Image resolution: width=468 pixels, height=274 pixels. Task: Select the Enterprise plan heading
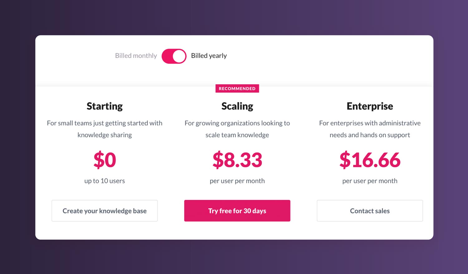pos(369,106)
